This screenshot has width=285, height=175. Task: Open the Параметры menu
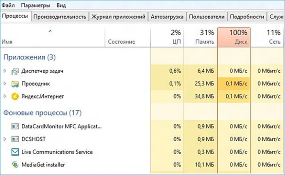36,5
